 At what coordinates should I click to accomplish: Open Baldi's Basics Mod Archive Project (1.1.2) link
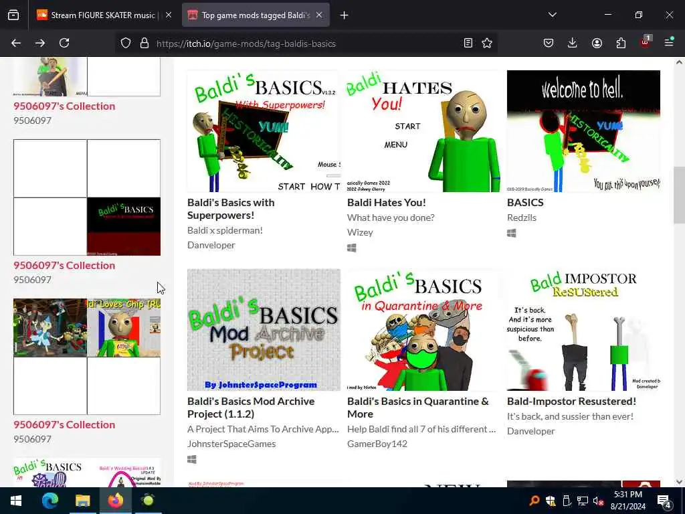pyautogui.click(x=251, y=408)
